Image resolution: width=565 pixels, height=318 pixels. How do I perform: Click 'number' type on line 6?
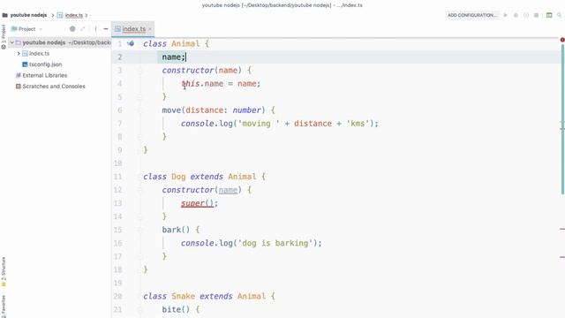coord(246,110)
